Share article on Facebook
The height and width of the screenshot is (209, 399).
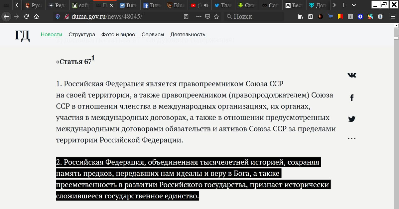[x=352, y=97]
